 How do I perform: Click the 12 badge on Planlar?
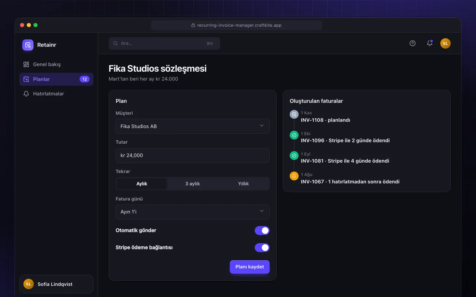click(84, 79)
